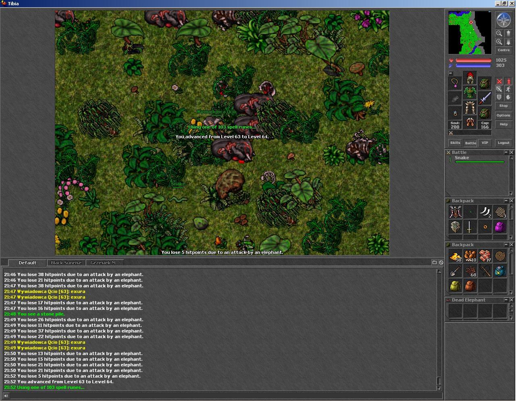Move minimap one floor down
516x401 pixels.
click(508, 42)
